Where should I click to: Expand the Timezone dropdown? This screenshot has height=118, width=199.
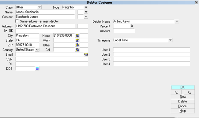[x=170, y=40]
